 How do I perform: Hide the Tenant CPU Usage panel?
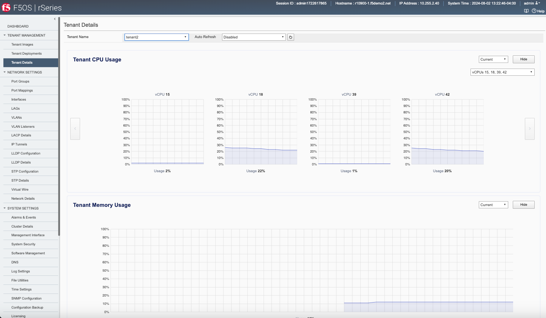click(x=524, y=59)
